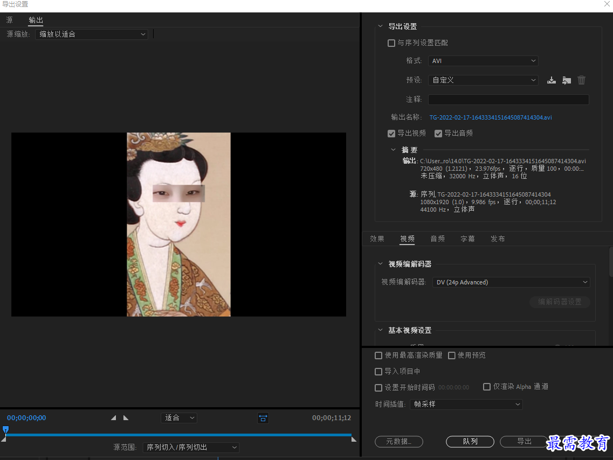Viewport: 613px width, 460px height.
Task: Click the 元数据 button
Action: (399, 442)
